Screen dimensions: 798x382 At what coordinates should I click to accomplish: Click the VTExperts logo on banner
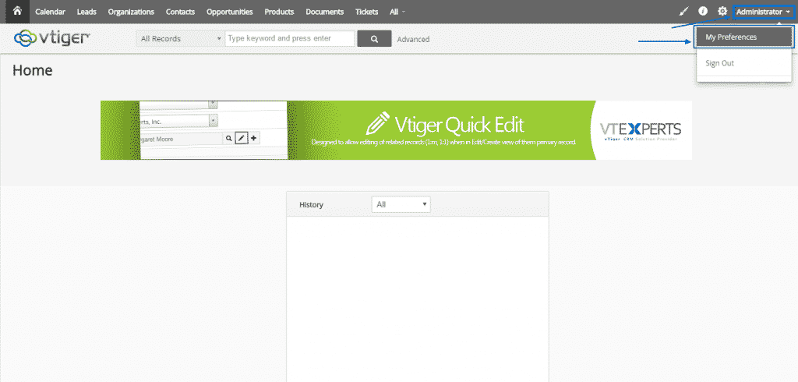[641, 130]
